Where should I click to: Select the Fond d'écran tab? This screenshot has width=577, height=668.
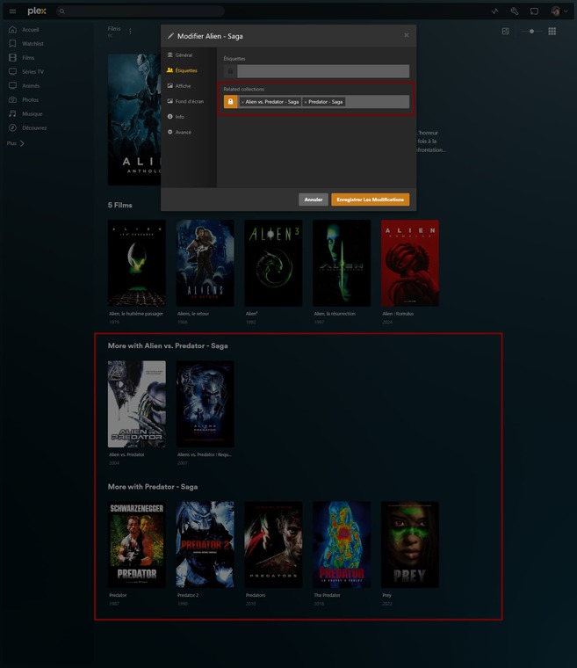pyautogui.click(x=185, y=101)
